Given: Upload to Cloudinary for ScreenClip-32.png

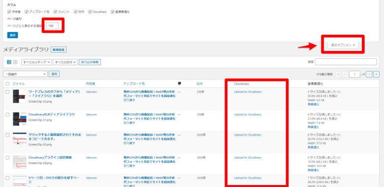Looking at the screenshot, I should pos(248,92).
